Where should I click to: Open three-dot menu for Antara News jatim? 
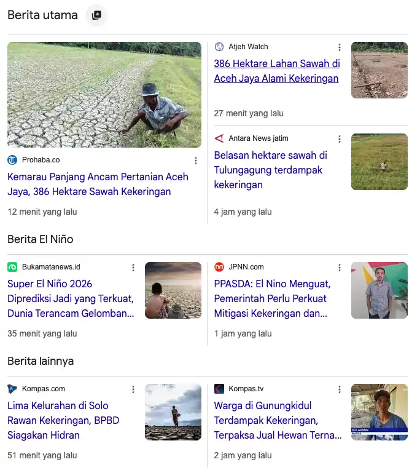339,139
